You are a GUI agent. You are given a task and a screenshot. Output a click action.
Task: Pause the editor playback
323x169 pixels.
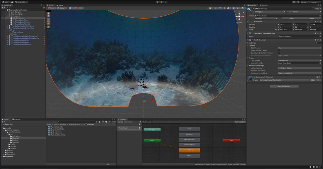(161, 2)
